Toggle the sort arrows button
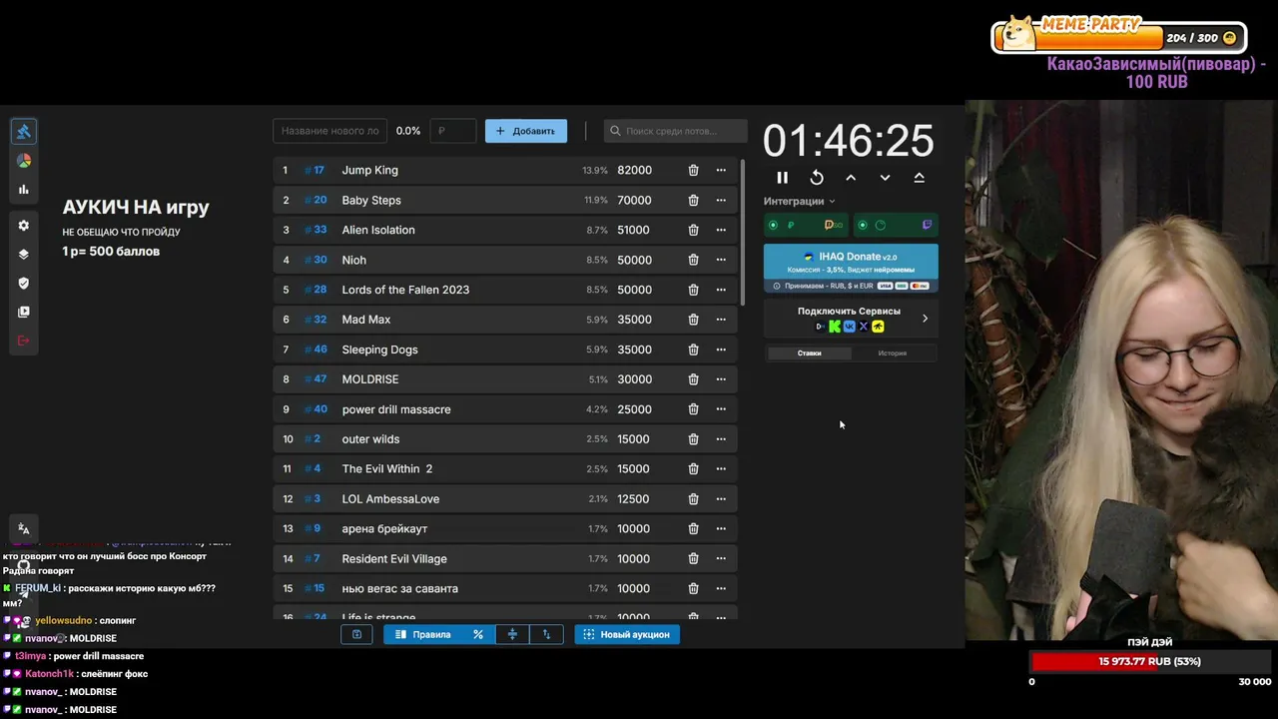 coord(546,634)
